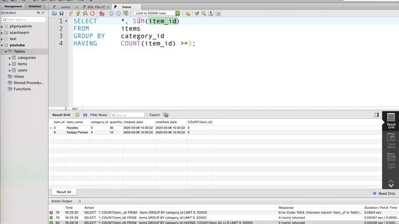Sort by the item_name column header
Viewport: 399px width, 224px height.
(75, 122)
